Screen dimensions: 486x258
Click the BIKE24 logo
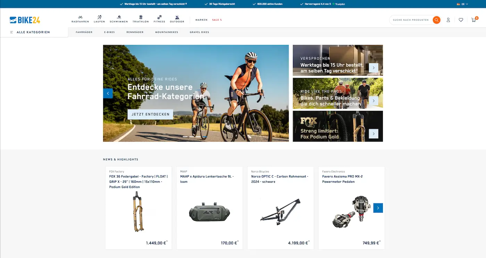25,20
